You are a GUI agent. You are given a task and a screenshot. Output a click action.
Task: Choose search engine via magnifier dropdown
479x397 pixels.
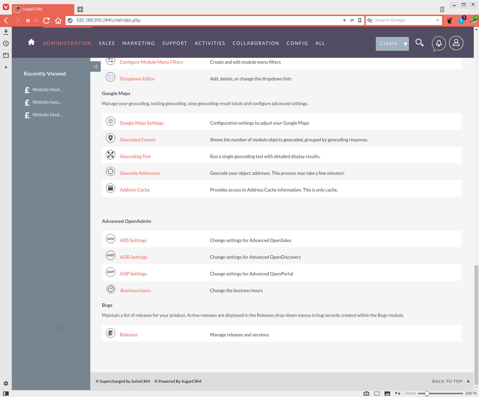tap(370, 21)
